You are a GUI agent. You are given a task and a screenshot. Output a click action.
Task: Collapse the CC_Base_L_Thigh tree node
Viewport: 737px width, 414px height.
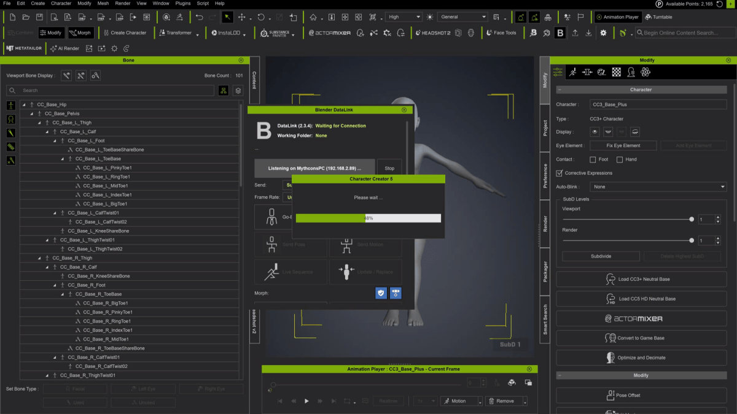(x=39, y=123)
